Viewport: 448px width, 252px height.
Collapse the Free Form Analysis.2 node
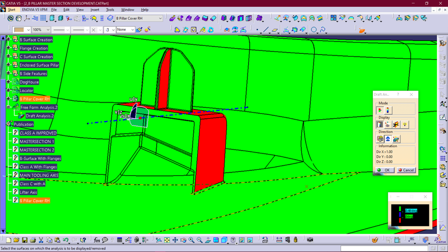click(x=8, y=107)
